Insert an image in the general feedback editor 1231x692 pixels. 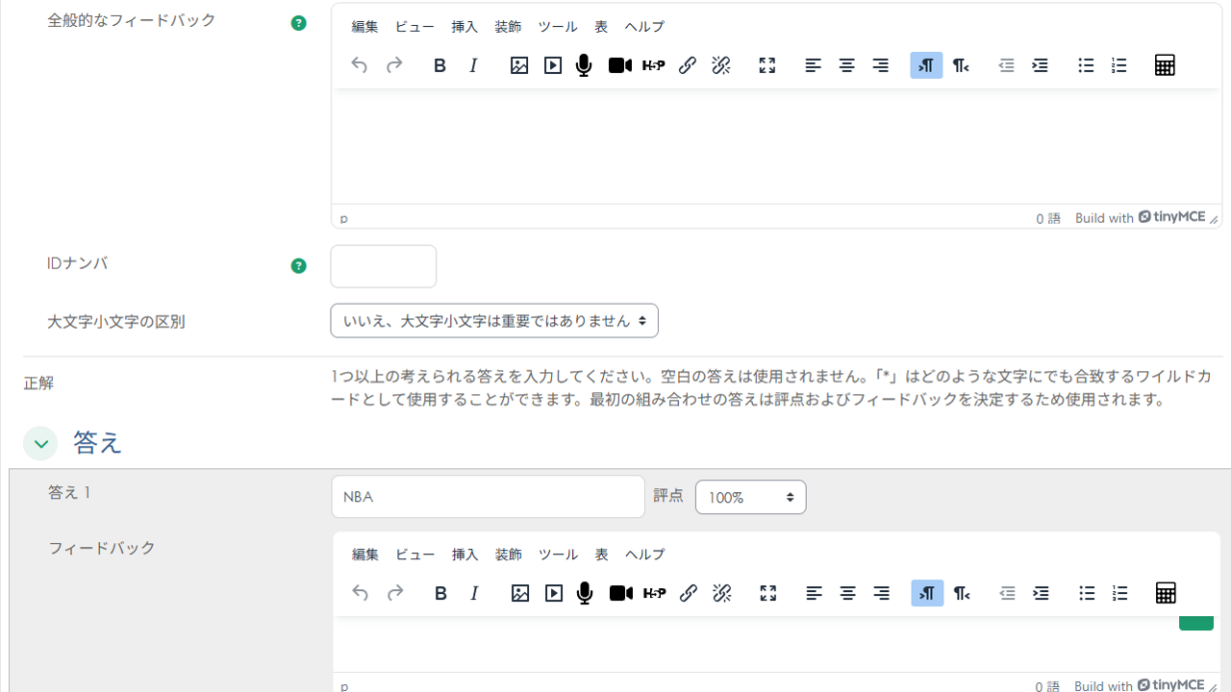tap(519, 65)
